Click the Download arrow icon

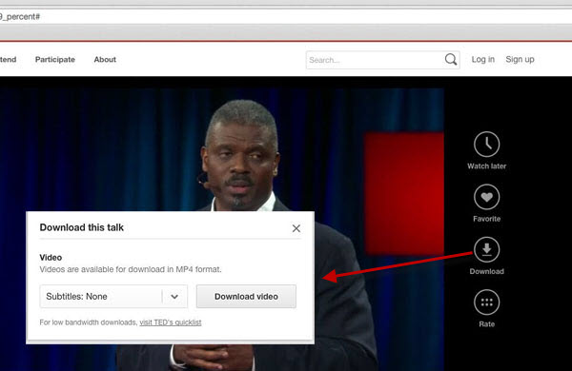tap(486, 249)
